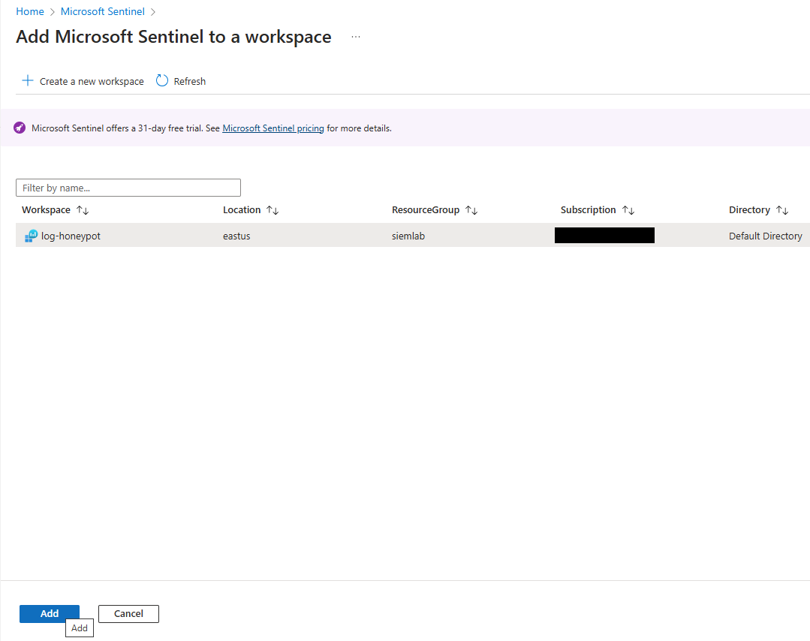The width and height of the screenshot is (810, 641).
Task: Sort by Directory column arrows
Action: (x=782, y=210)
